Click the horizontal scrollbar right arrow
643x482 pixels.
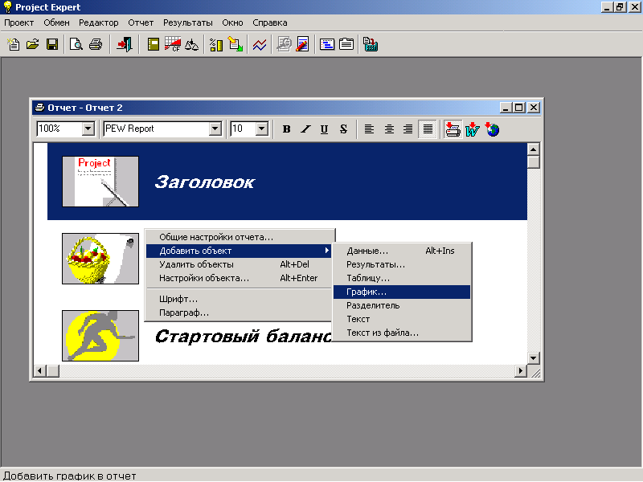pos(520,371)
